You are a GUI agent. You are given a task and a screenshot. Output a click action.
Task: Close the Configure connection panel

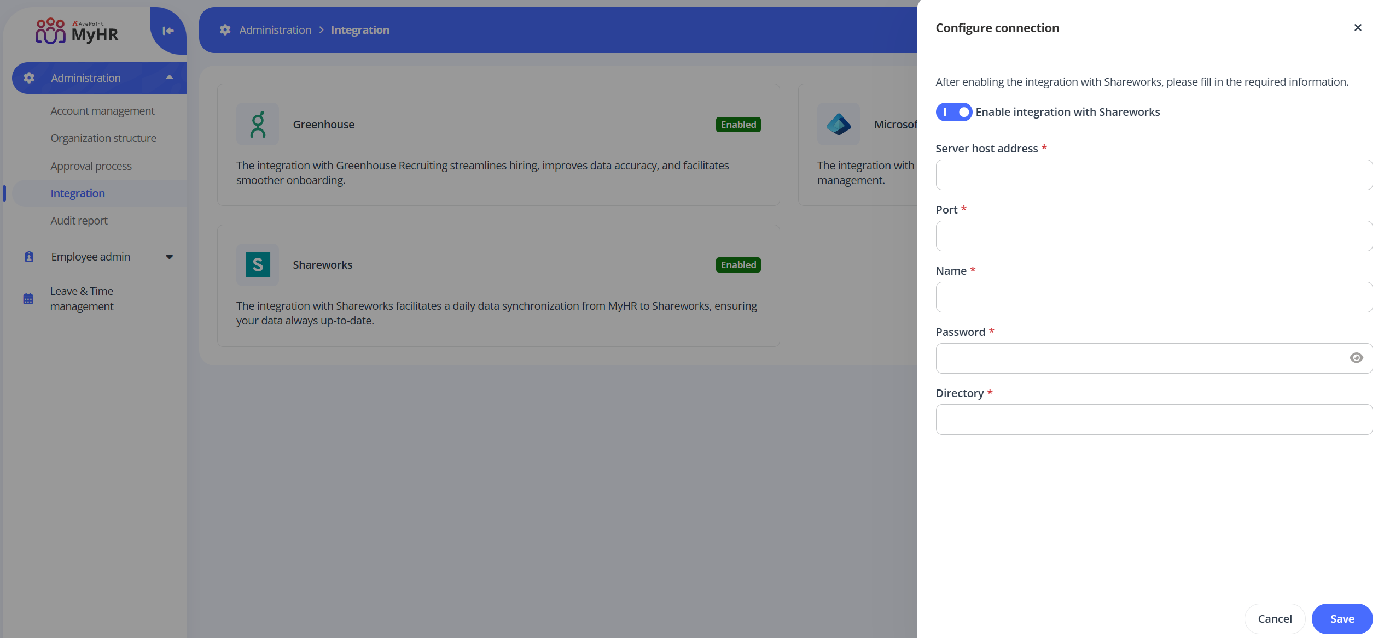pos(1358,27)
